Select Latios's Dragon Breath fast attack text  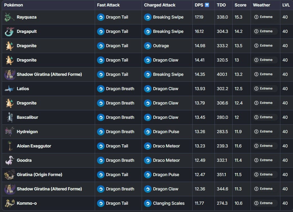(120, 89)
